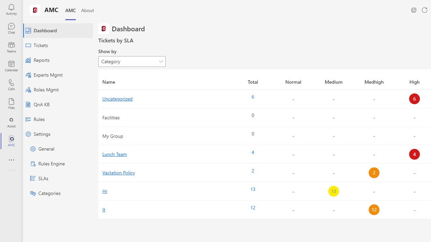Show more apps via the ellipsis icon
Viewport: 431px width, 242px height.
tap(11, 160)
